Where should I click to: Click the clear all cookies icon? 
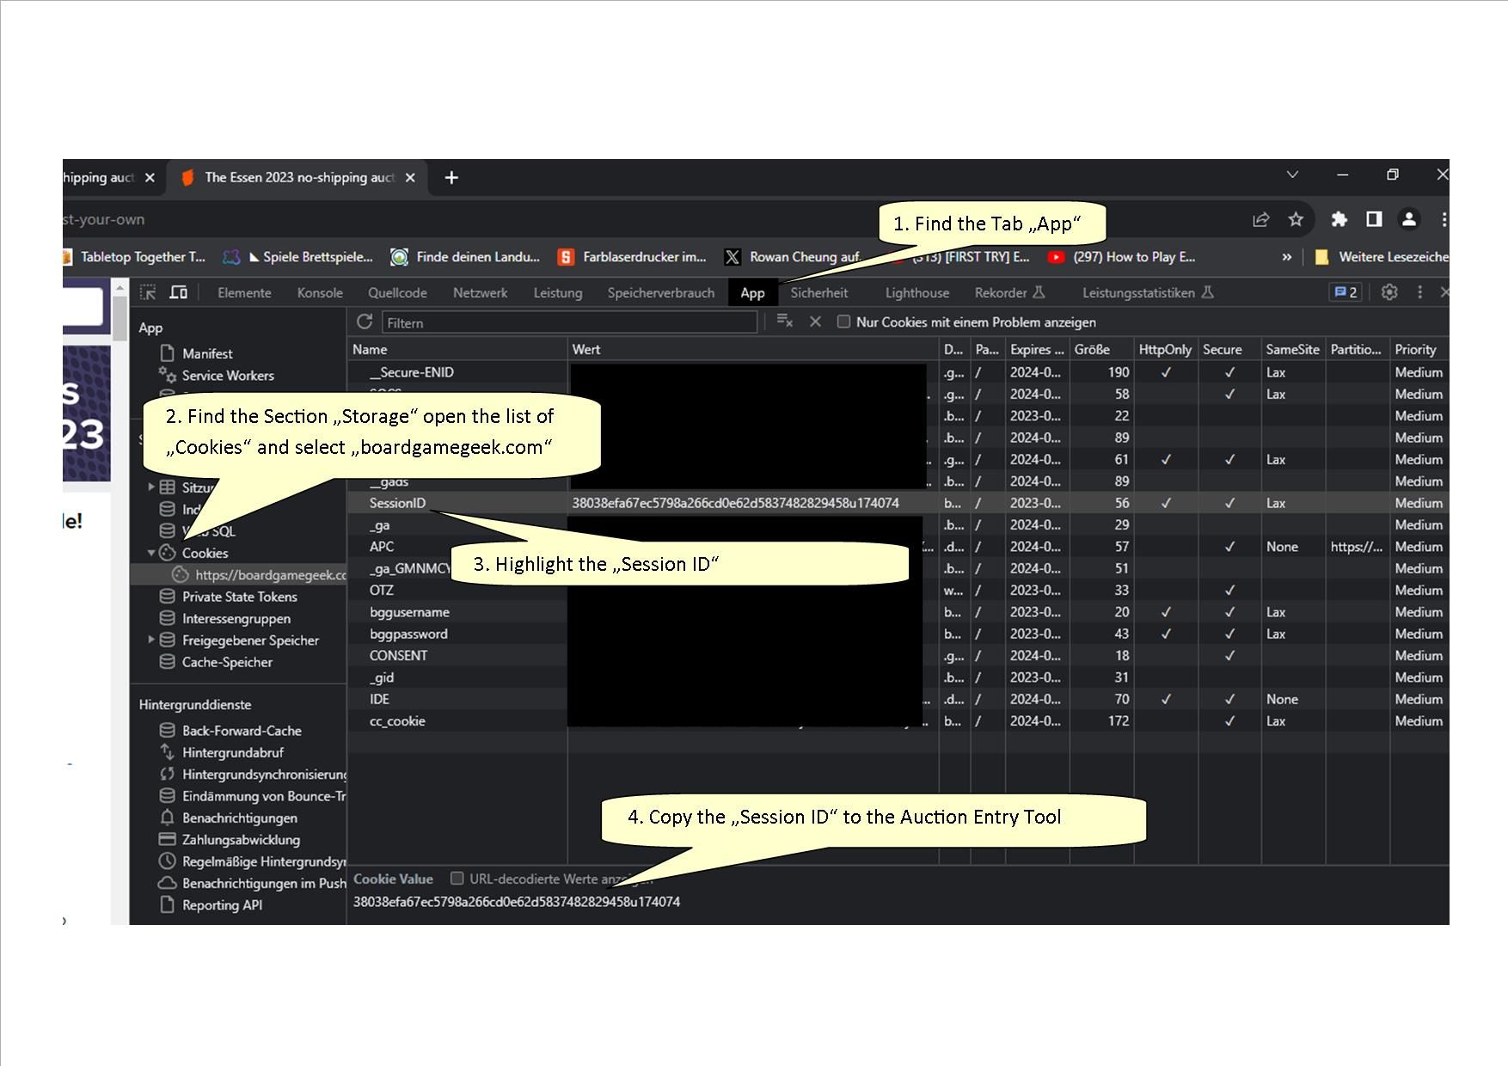[783, 322]
